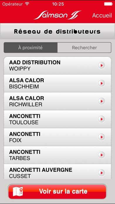115x204 pixels.
Task: Open the ALSA CALOR BISCHHEIM entry
Action: click(x=58, y=83)
